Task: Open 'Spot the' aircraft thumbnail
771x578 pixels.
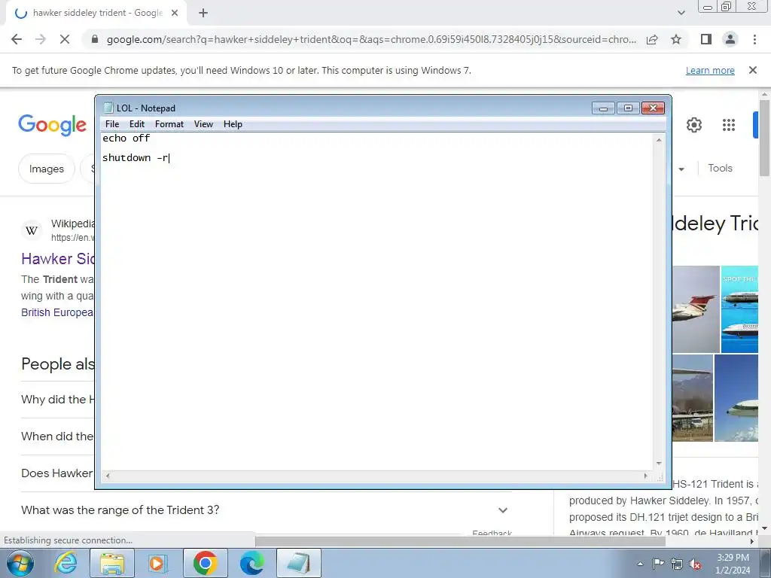Action: coord(740,309)
